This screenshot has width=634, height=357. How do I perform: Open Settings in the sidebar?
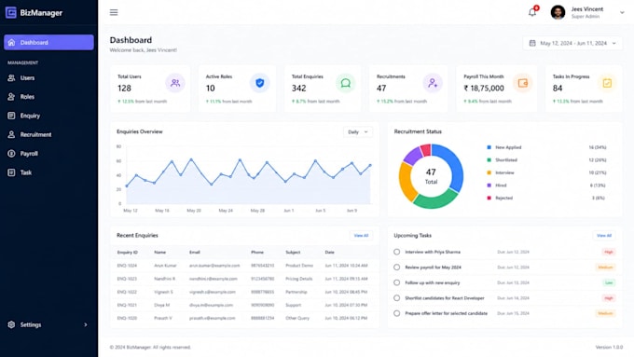coord(48,324)
